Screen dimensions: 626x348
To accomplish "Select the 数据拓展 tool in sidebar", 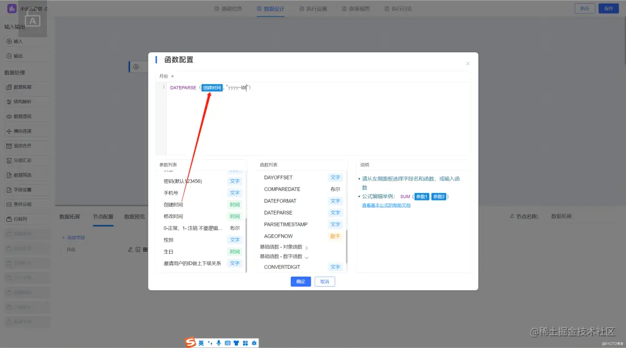I will pyautogui.click(x=27, y=87).
